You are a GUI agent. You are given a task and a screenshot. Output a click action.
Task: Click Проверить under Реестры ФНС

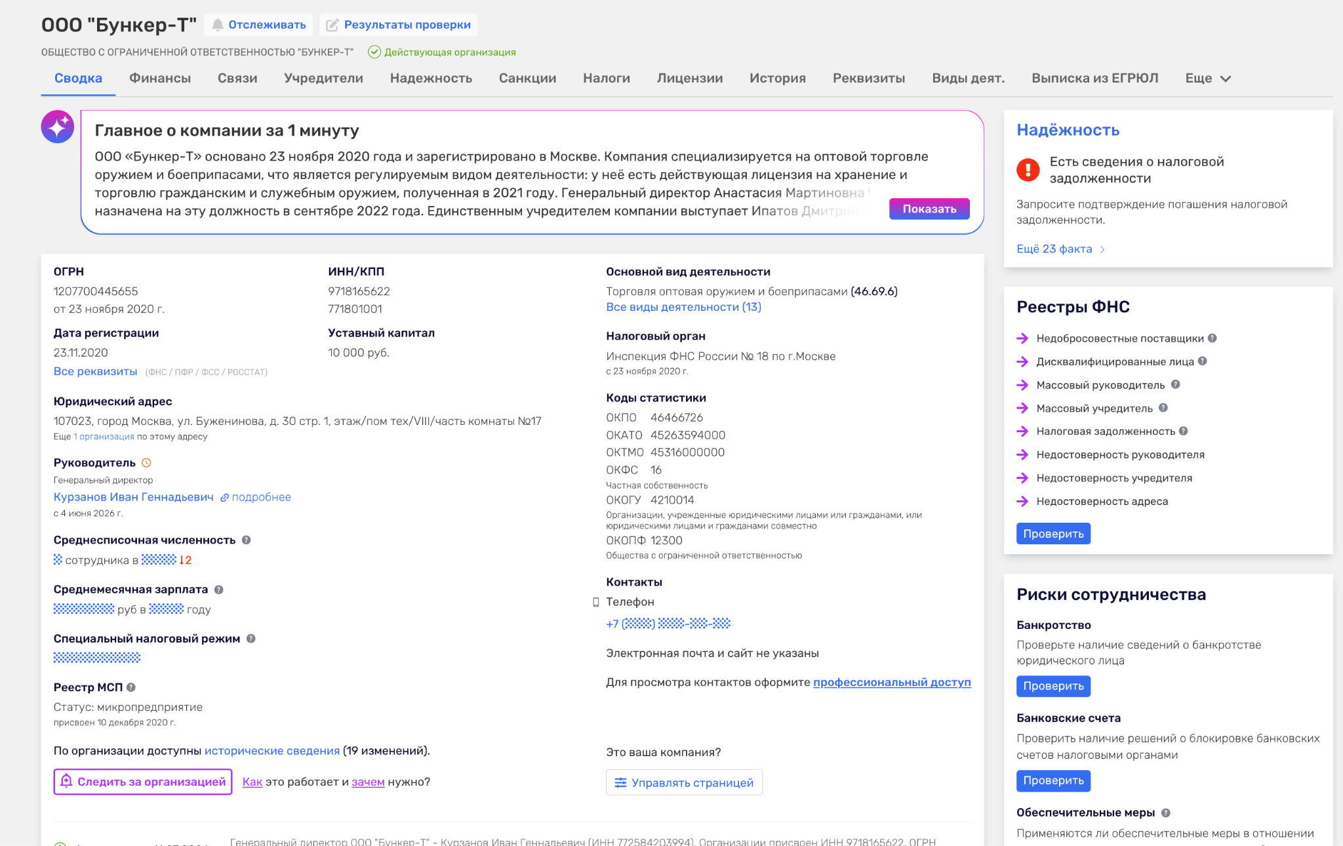pos(1053,534)
